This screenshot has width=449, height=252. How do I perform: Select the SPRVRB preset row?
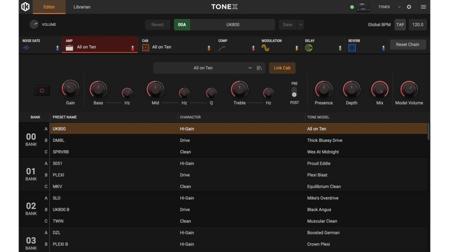click(239, 152)
